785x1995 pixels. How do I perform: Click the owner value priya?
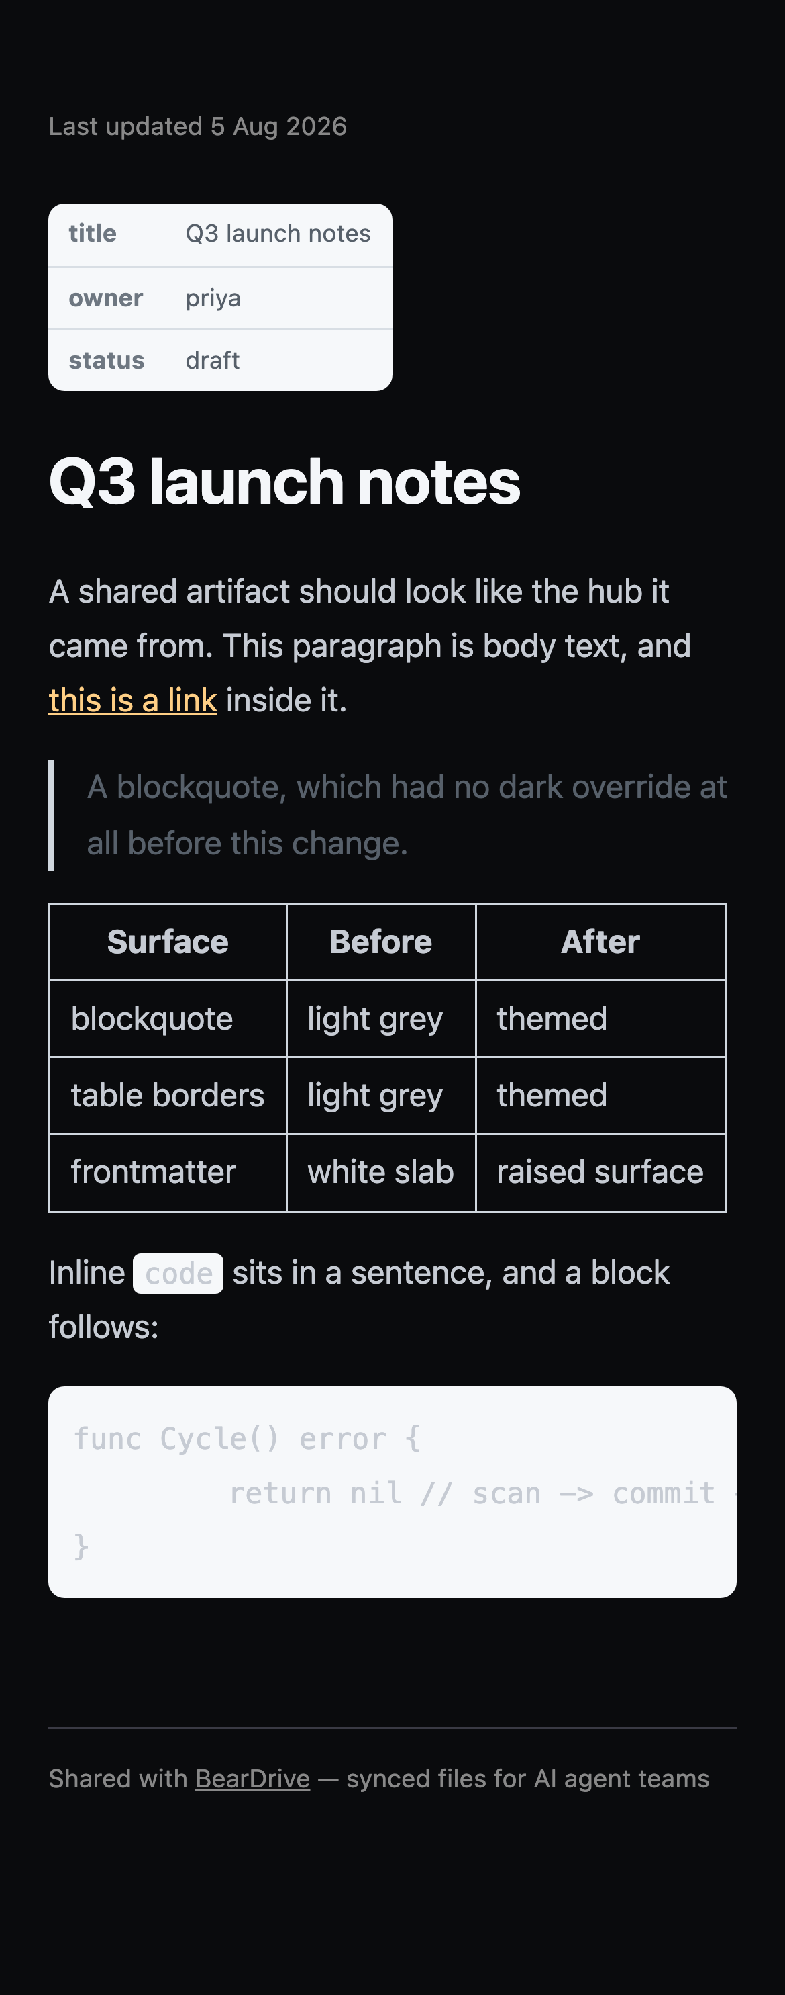pyautogui.click(x=213, y=298)
